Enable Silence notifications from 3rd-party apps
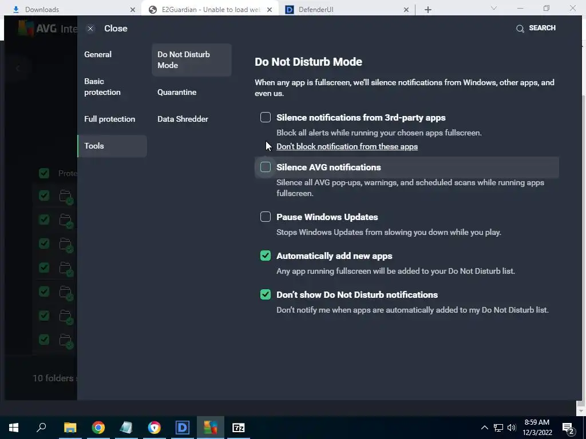The height and width of the screenshot is (439, 586). coord(266,117)
